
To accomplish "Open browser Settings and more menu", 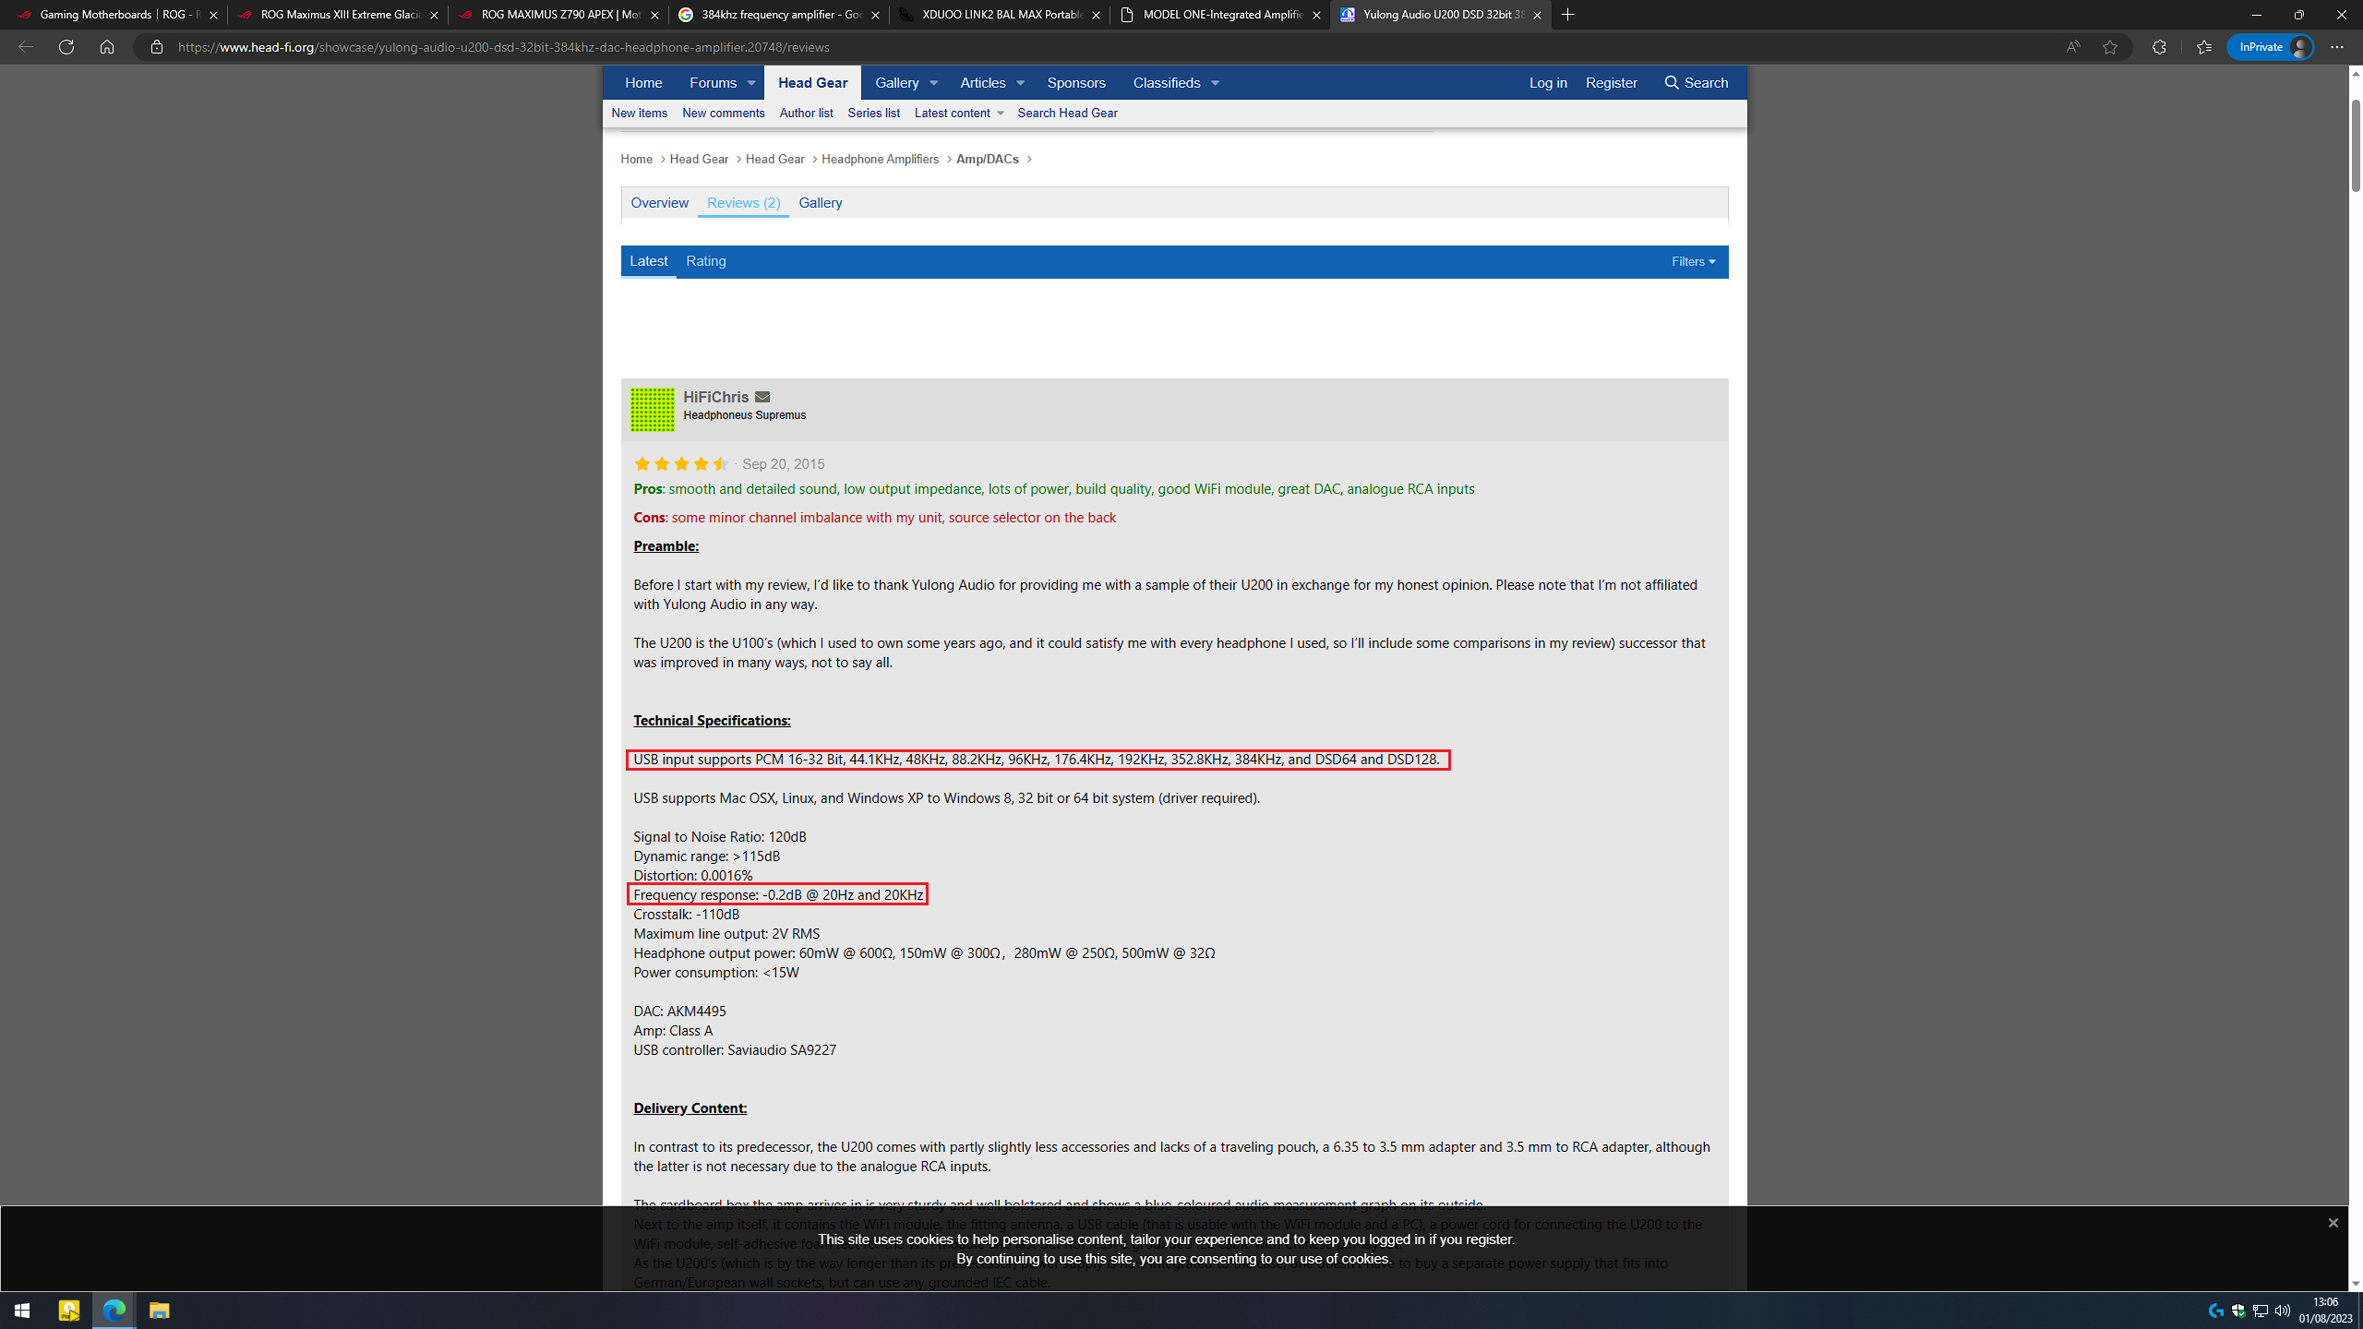I will tap(2337, 47).
